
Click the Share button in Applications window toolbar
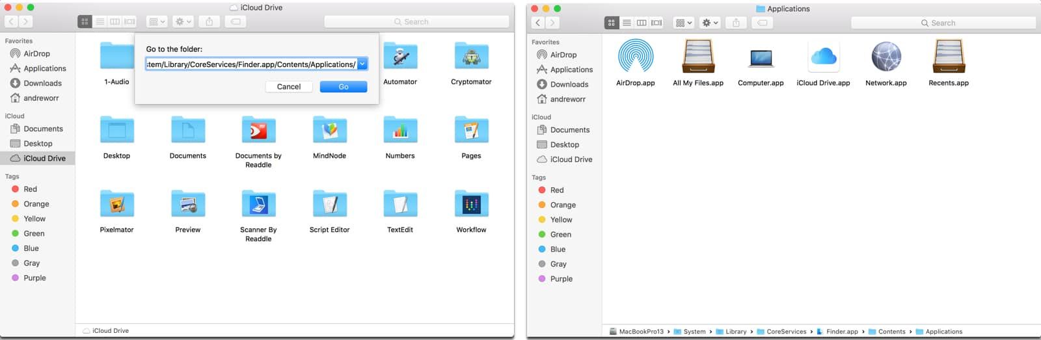tap(736, 23)
